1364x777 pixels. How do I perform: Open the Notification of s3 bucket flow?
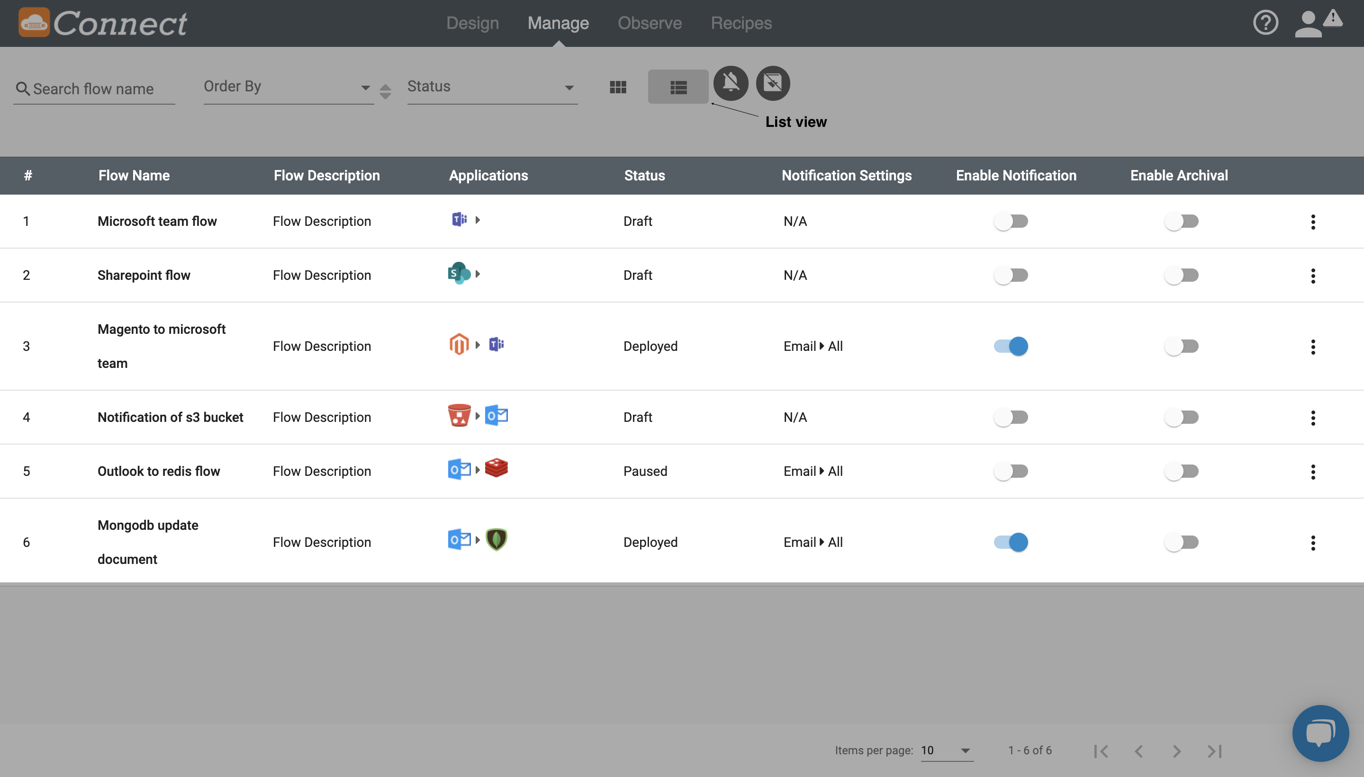point(170,417)
